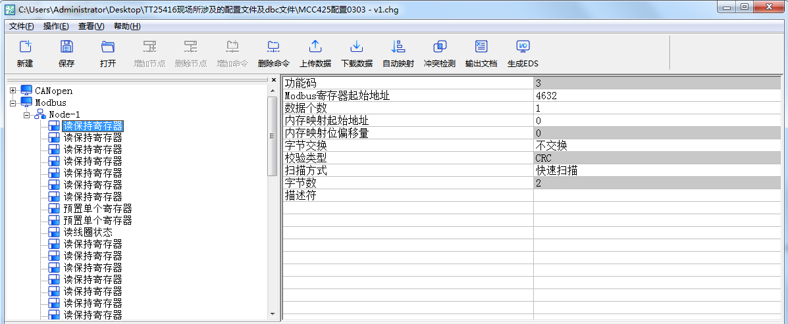Select the Modbus tree item
Image resolution: width=788 pixels, height=324 pixels.
[x=50, y=103]
